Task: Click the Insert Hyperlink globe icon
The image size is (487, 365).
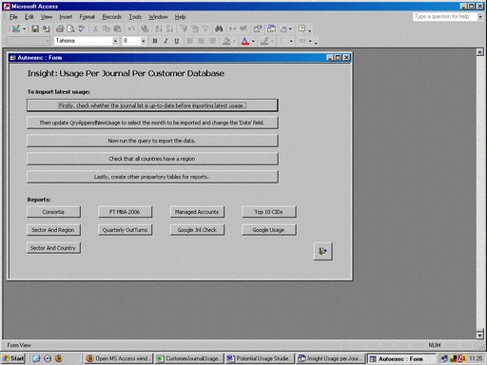Action: click(145, 29)
